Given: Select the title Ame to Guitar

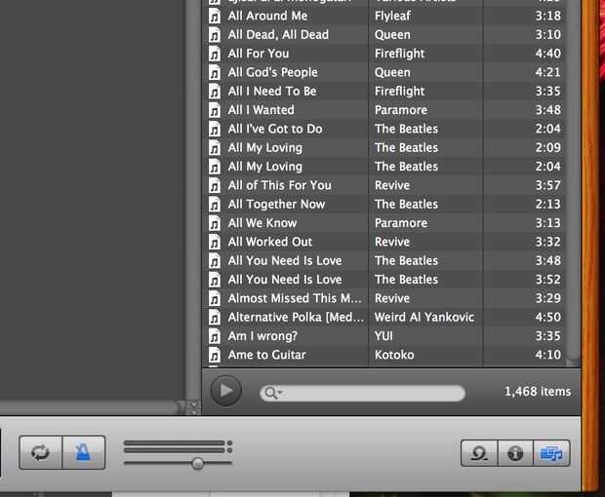Looking at the screenshot, I should coord(267,355).
